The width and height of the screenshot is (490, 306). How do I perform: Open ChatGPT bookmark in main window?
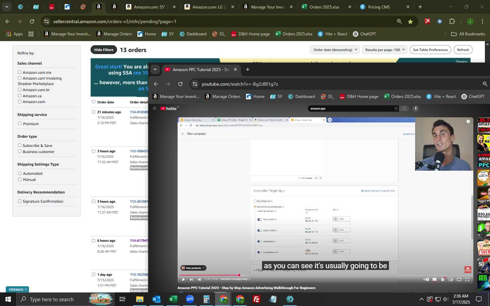pyautogui.click(x=364, y=34)
